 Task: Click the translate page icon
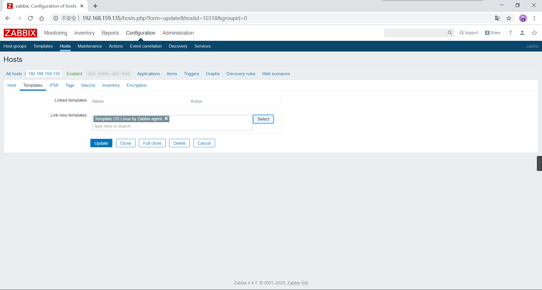click(497, 18)
